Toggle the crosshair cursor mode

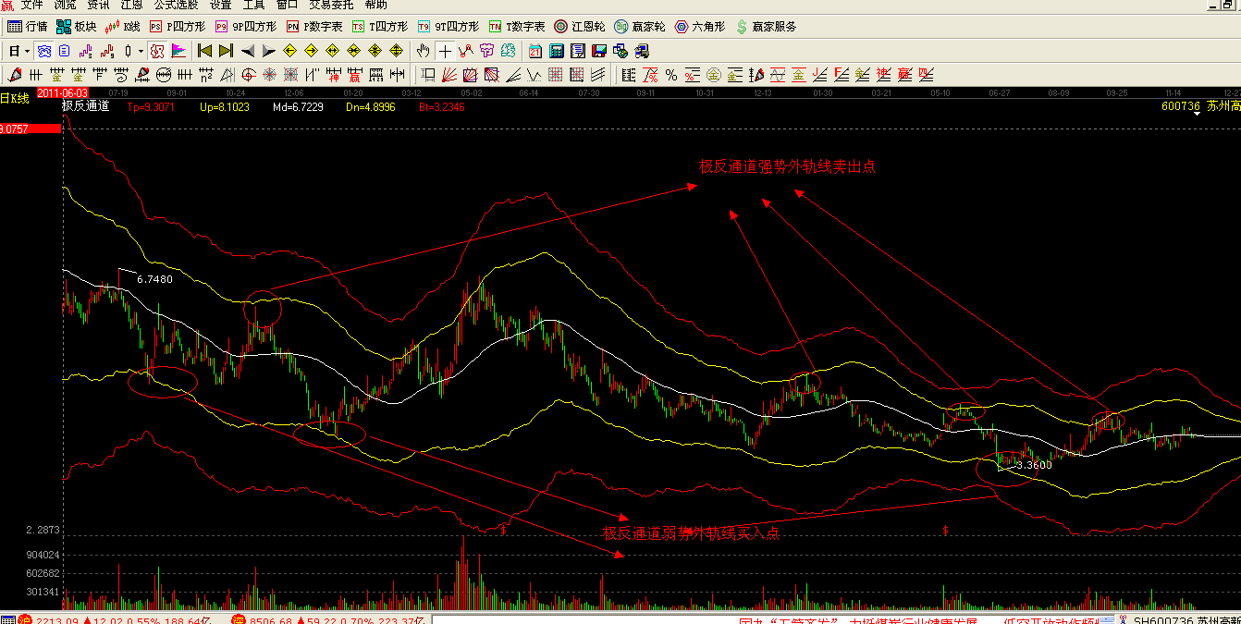(x=445, y=51)
